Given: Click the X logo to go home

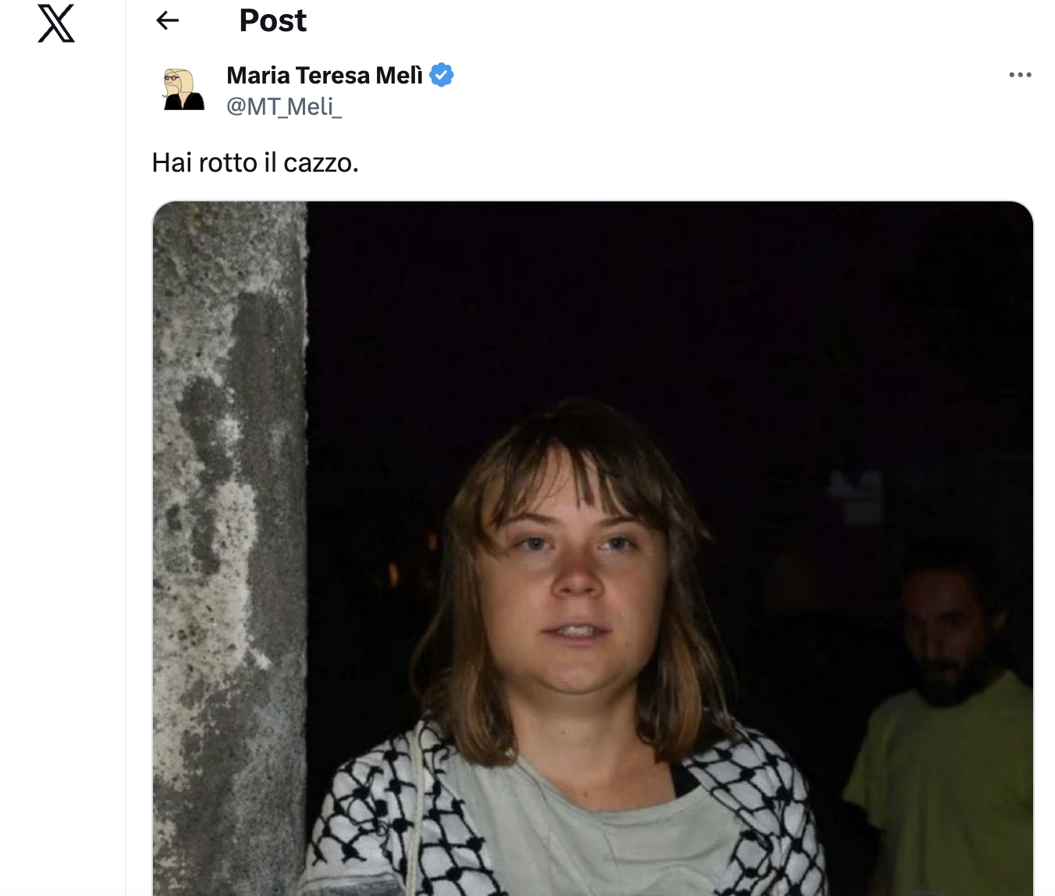Looking at the screenshot, I should coord(56,23).
